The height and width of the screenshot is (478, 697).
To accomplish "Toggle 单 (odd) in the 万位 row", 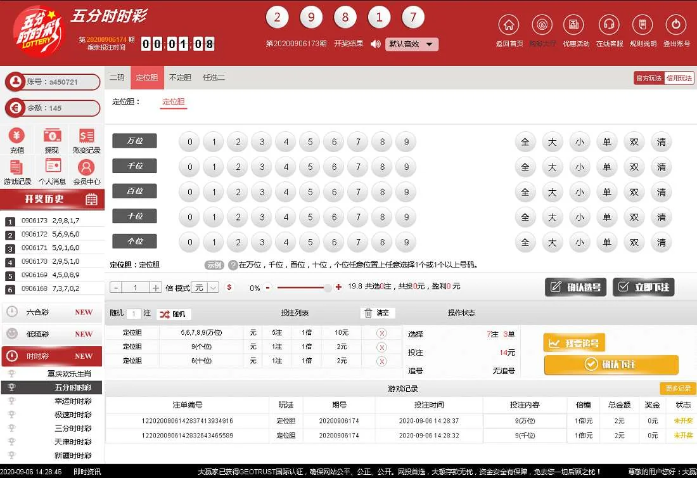I will [x=606, y=142].
